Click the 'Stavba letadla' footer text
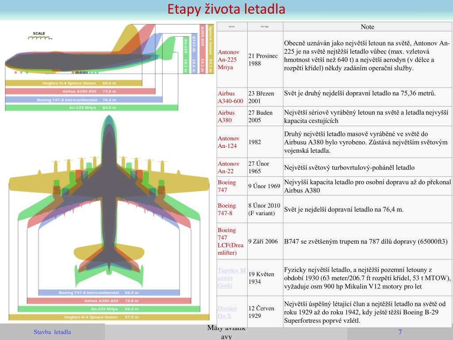 click(x=52, y=332)
